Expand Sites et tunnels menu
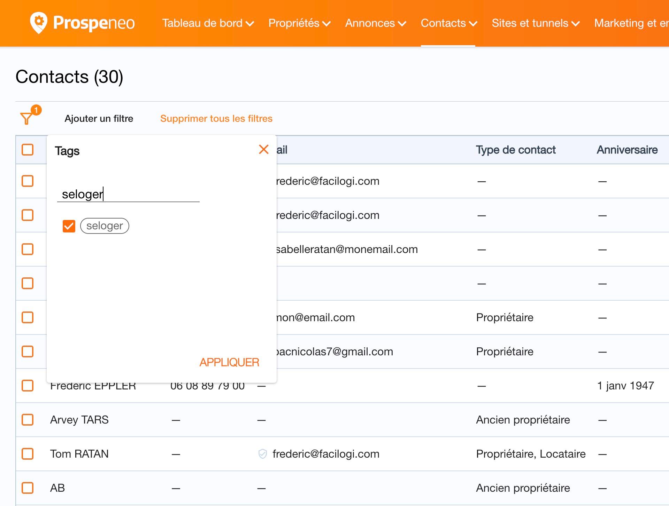Image resolution: width=669 pixels, height=506 pixels. pyautogui.click(x=536, y=23)
